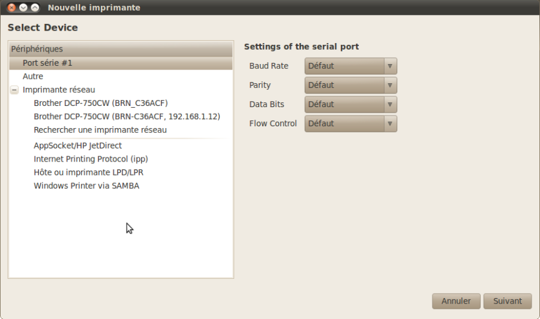The image size is (540, 319).
Task: Open the Data Bits dropdown
Action: point(350,104)
